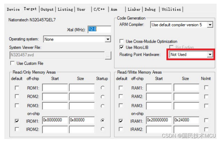Click the ROM1 Size field

tap(82, 88)
